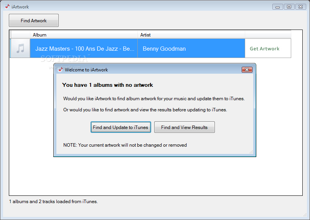Choose Find and View Results
Screen dimensions: 310x220
click(x=184, y=127)
